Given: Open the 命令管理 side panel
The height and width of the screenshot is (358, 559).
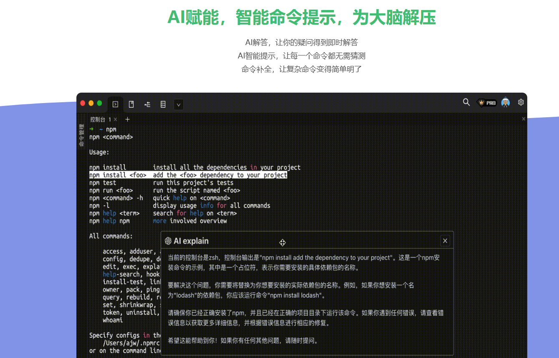Looking at the screenshot, I should pyautogui.click(x=81, y=135).
